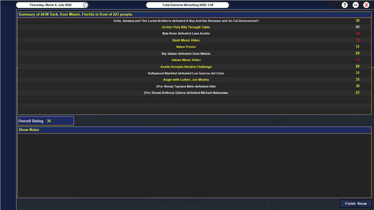Click the Finish Show button
Screen dimensions: 374x210
pos(356,203)
